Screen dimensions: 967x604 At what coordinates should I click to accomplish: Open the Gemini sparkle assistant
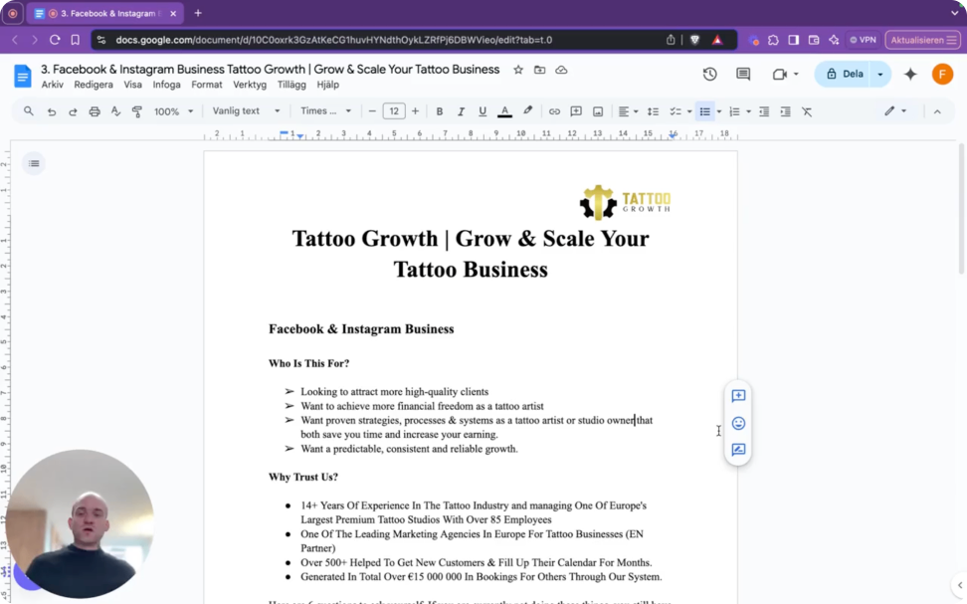coord(910,74)
